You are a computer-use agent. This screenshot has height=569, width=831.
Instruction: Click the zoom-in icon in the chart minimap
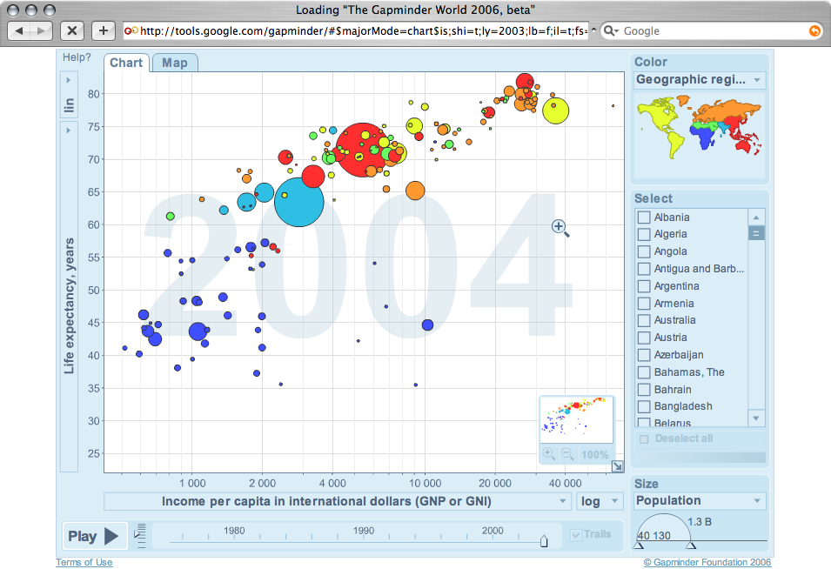[x=549, y=453]
